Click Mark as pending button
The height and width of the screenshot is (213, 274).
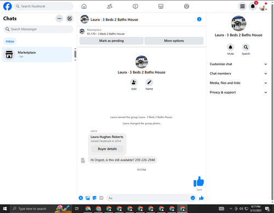(x=111, y=41)
